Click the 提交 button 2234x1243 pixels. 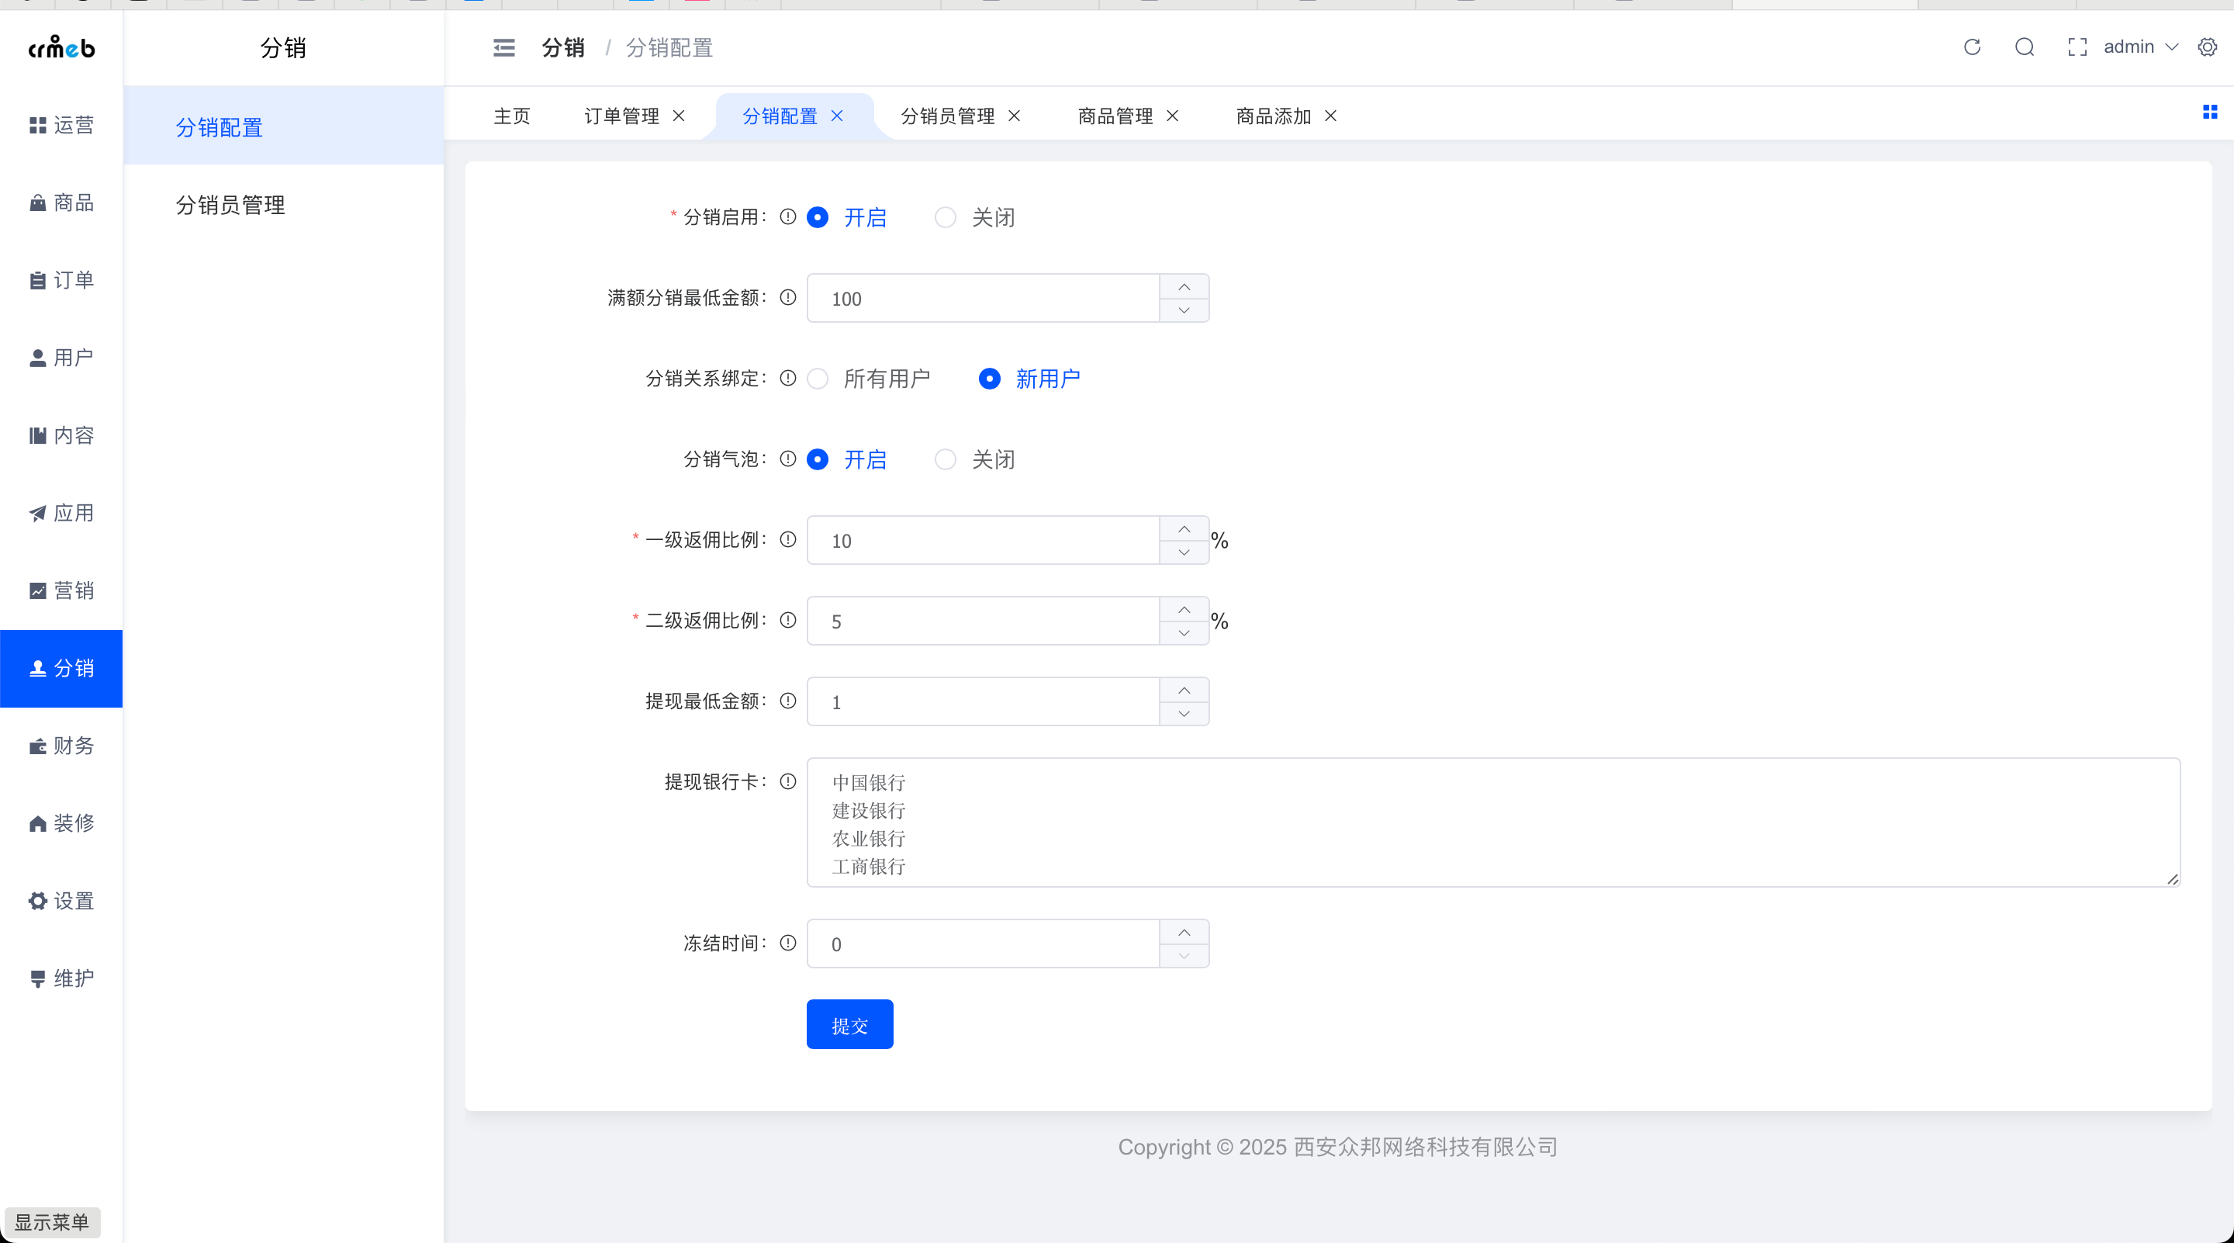(849, 1025)
